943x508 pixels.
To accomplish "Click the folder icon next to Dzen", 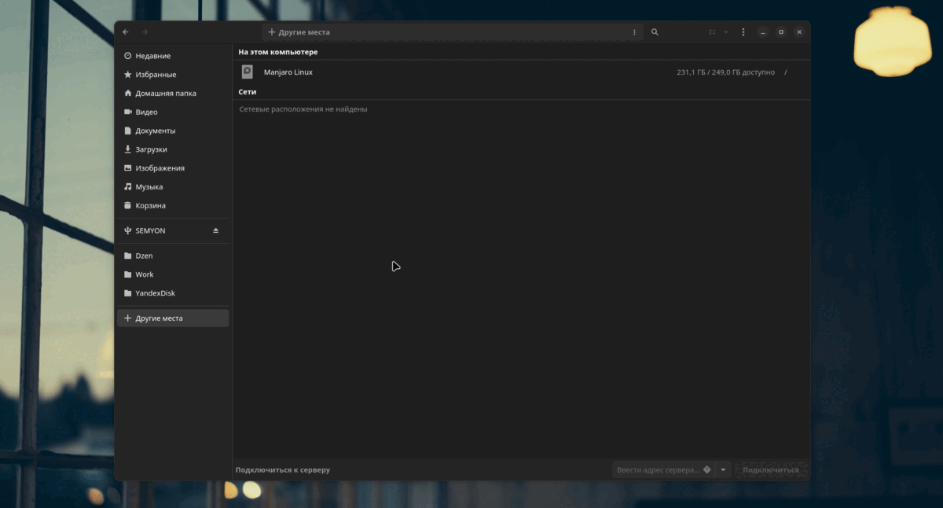I will [x=128, y=256].
